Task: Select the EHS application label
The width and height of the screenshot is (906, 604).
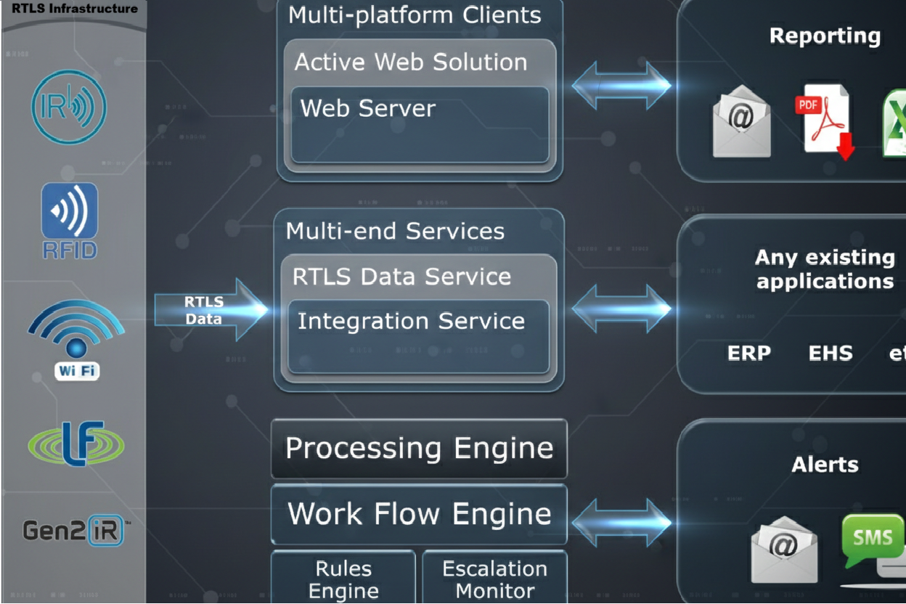Action: (x=830, y=354)
